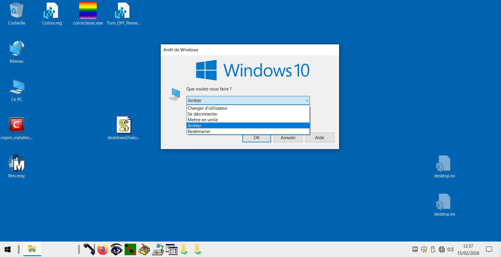This screenshot has height=257, width=501.
Task: Click the Aide button
Action: [x=319, y=138]
